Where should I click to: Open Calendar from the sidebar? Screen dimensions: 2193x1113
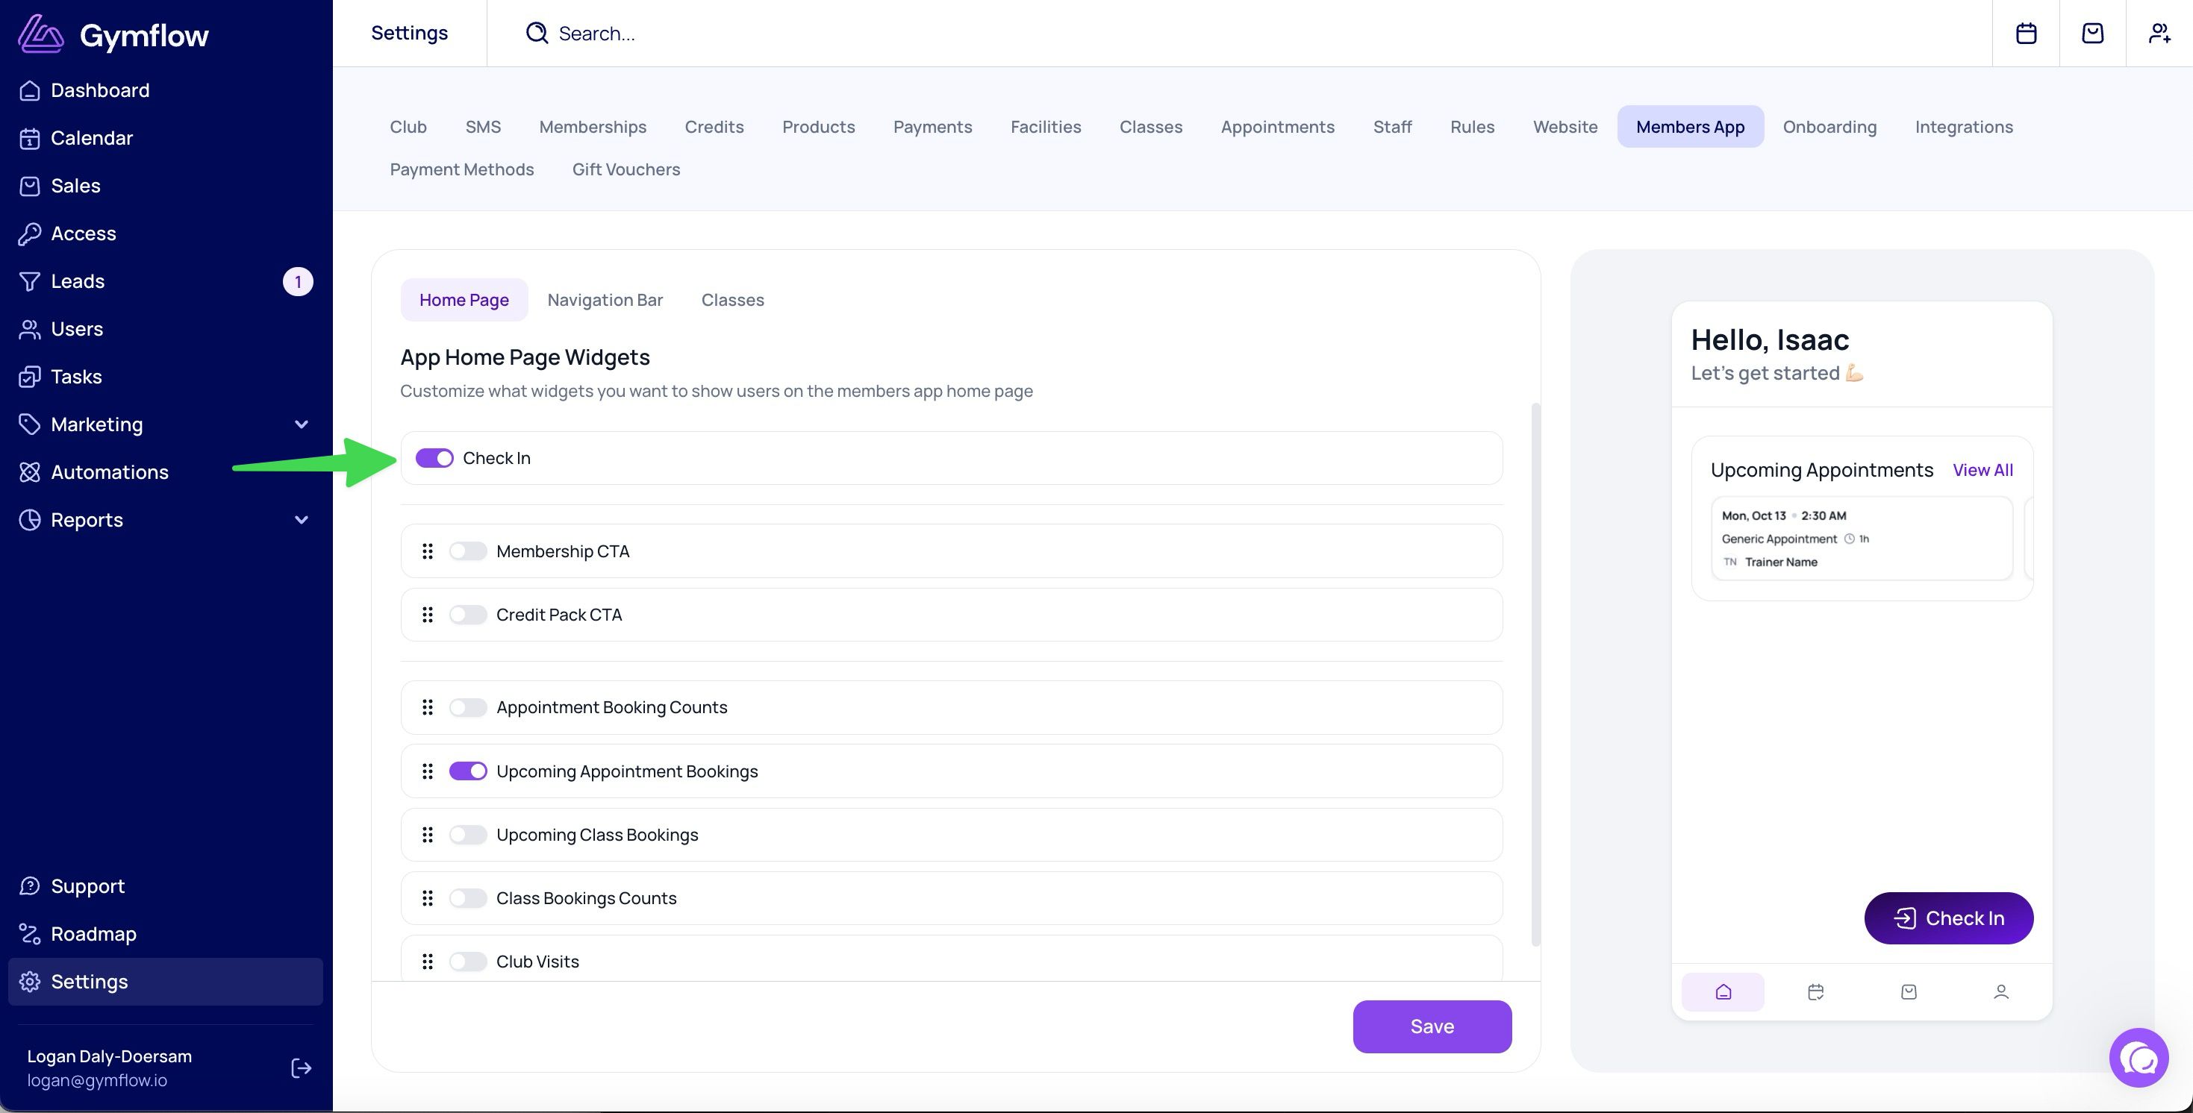click(x=165, y=138)
